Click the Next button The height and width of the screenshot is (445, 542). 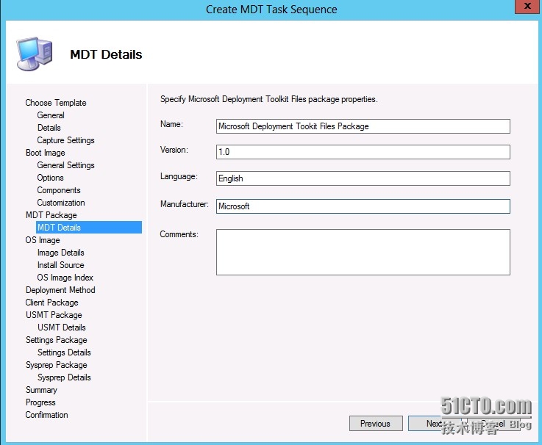(x=434, y=423)
